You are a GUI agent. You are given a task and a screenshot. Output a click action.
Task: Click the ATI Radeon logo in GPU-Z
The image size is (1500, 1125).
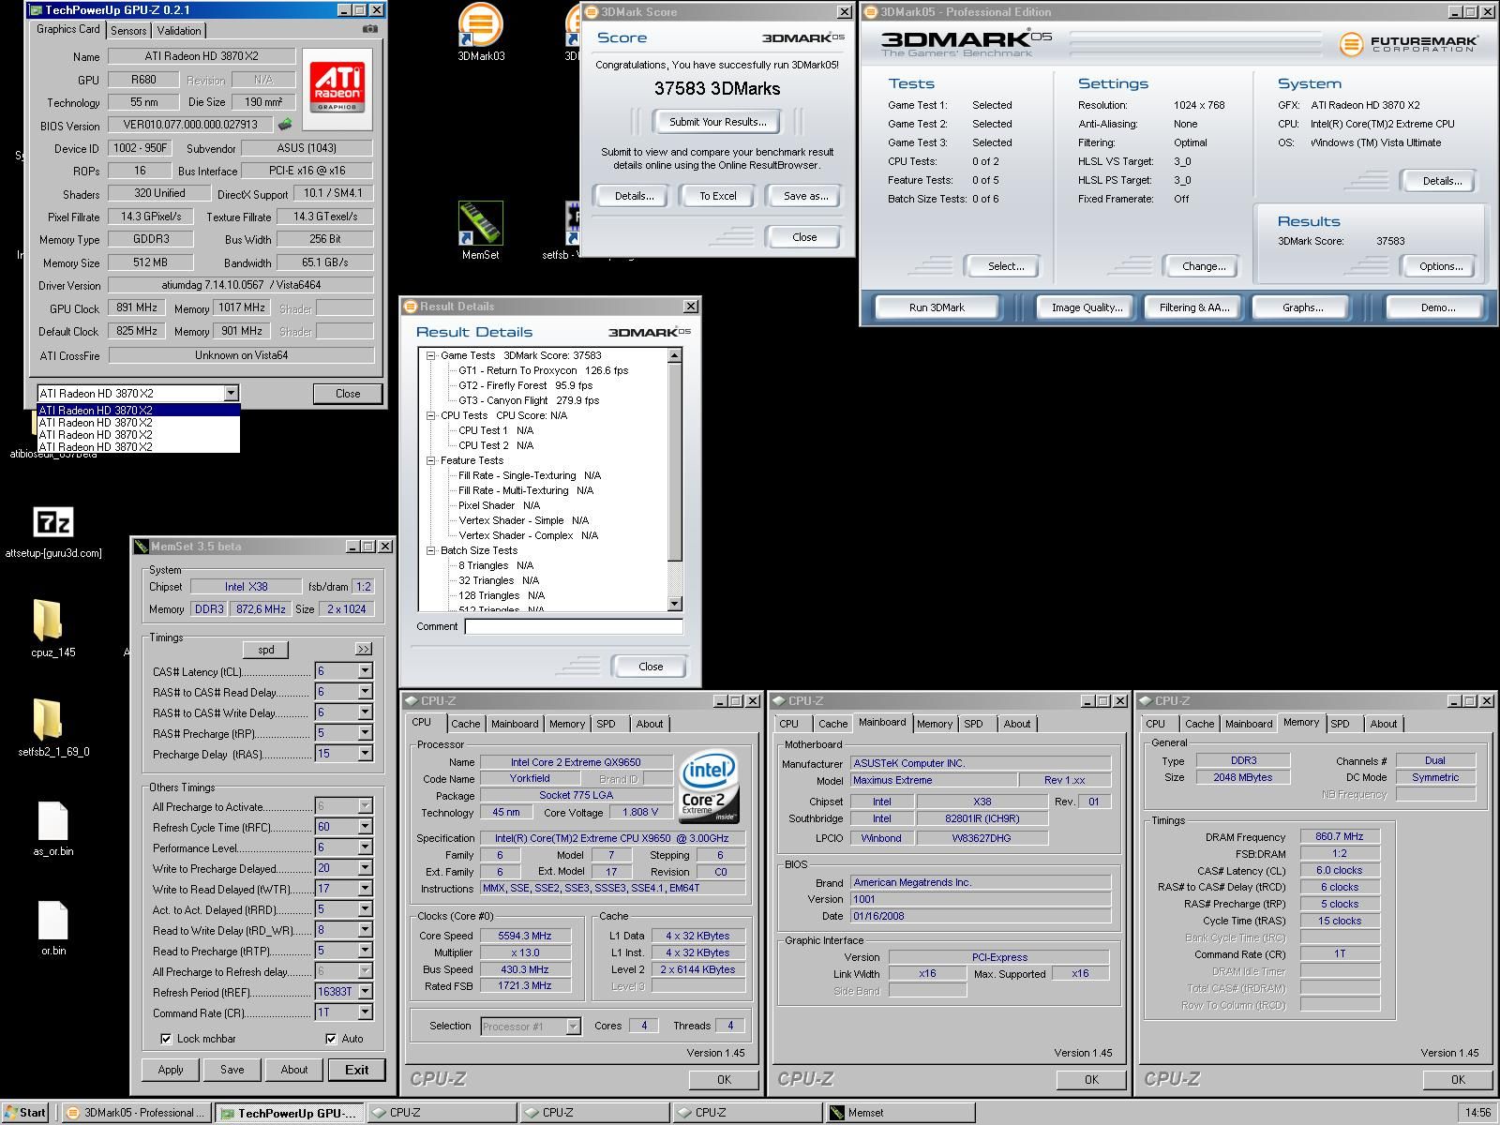[x=337, y=89]
